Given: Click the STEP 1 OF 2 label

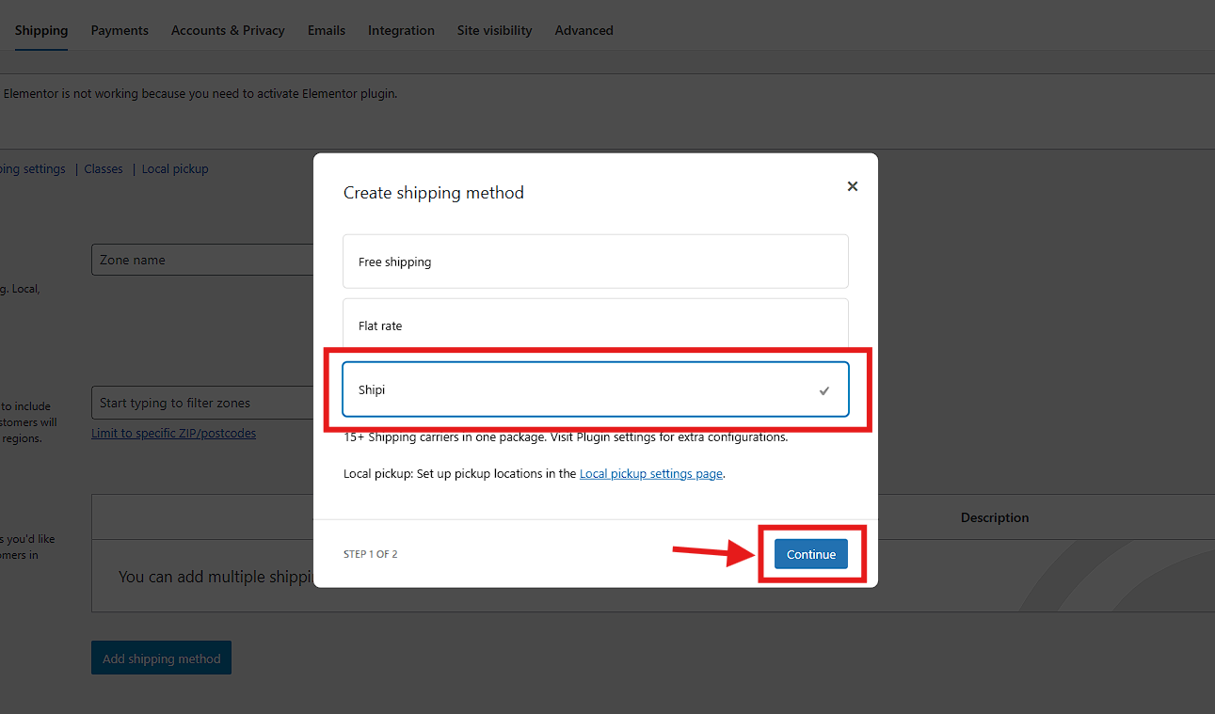Looking at the screenshot, I should pos(371,554).
